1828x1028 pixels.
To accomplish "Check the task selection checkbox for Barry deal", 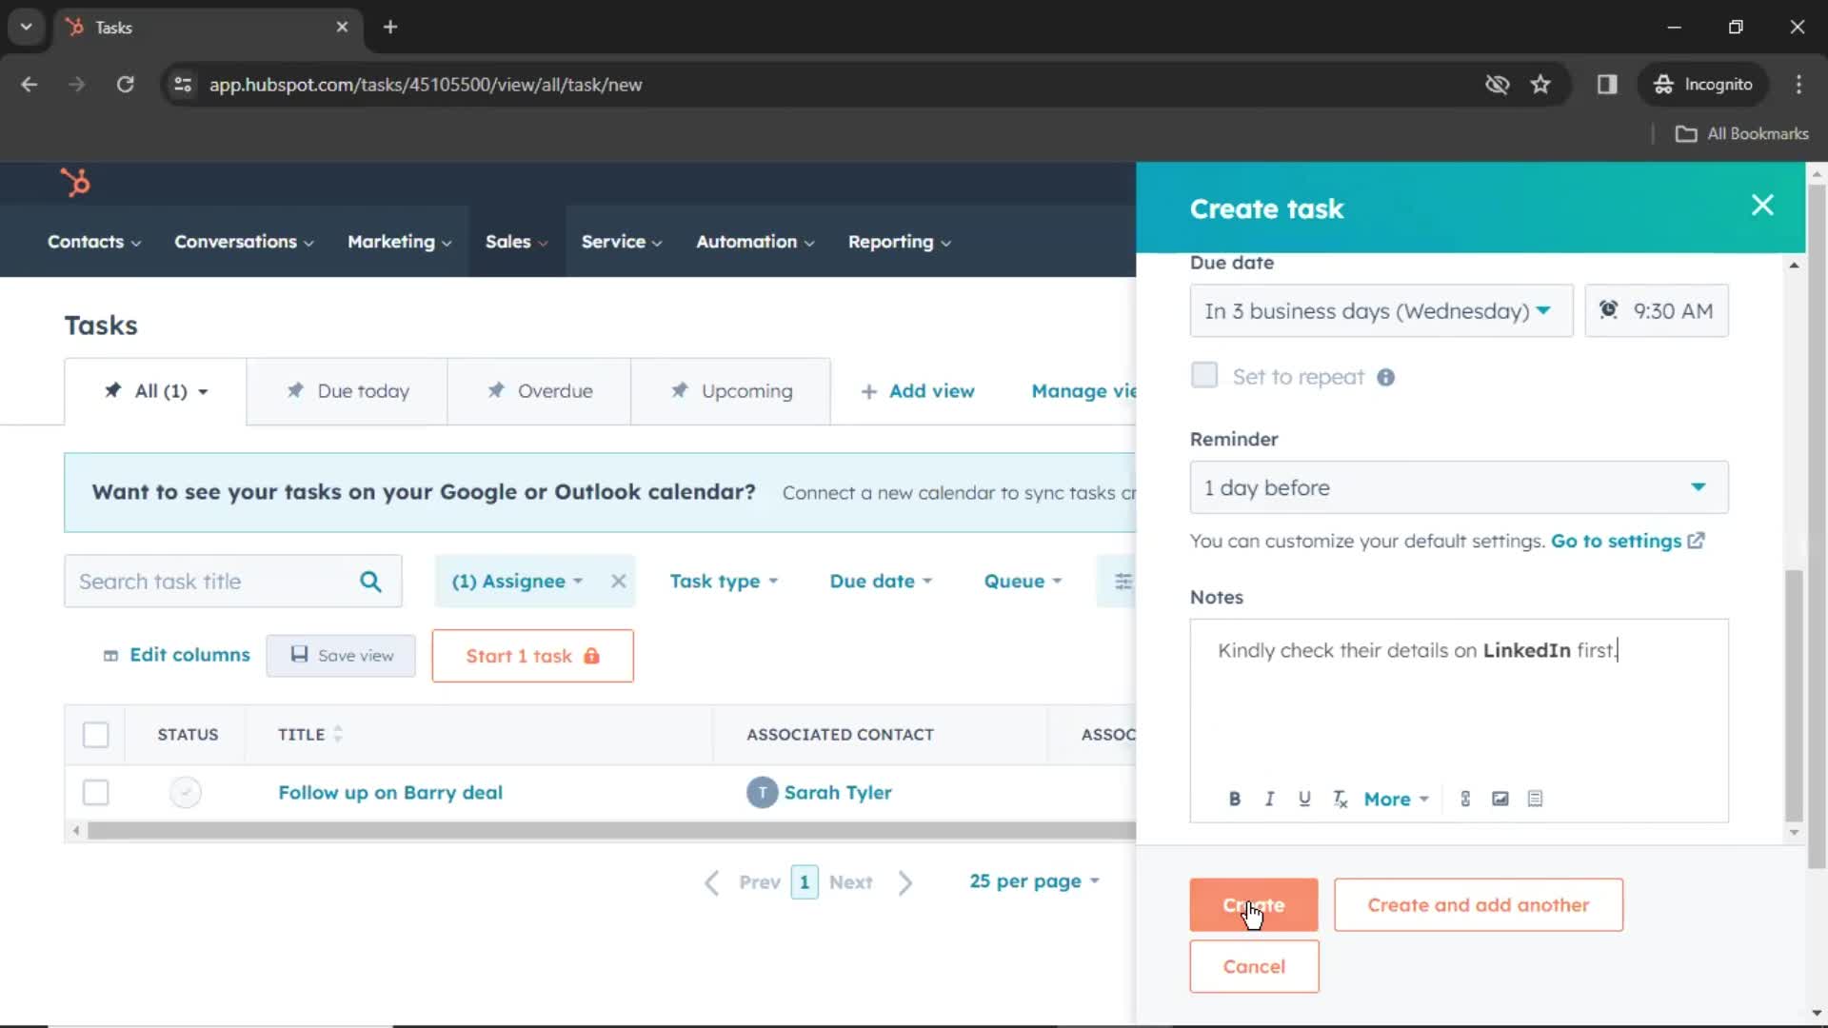I will tap(95, 792).
